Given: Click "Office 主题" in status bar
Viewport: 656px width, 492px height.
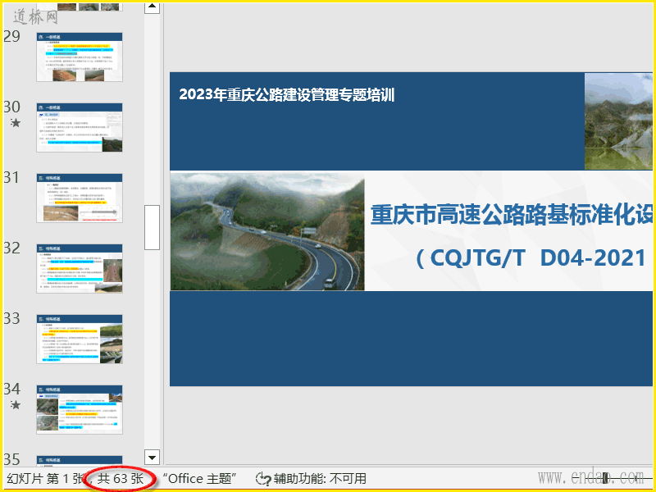Looking at the screenshot, I should 199,478.
